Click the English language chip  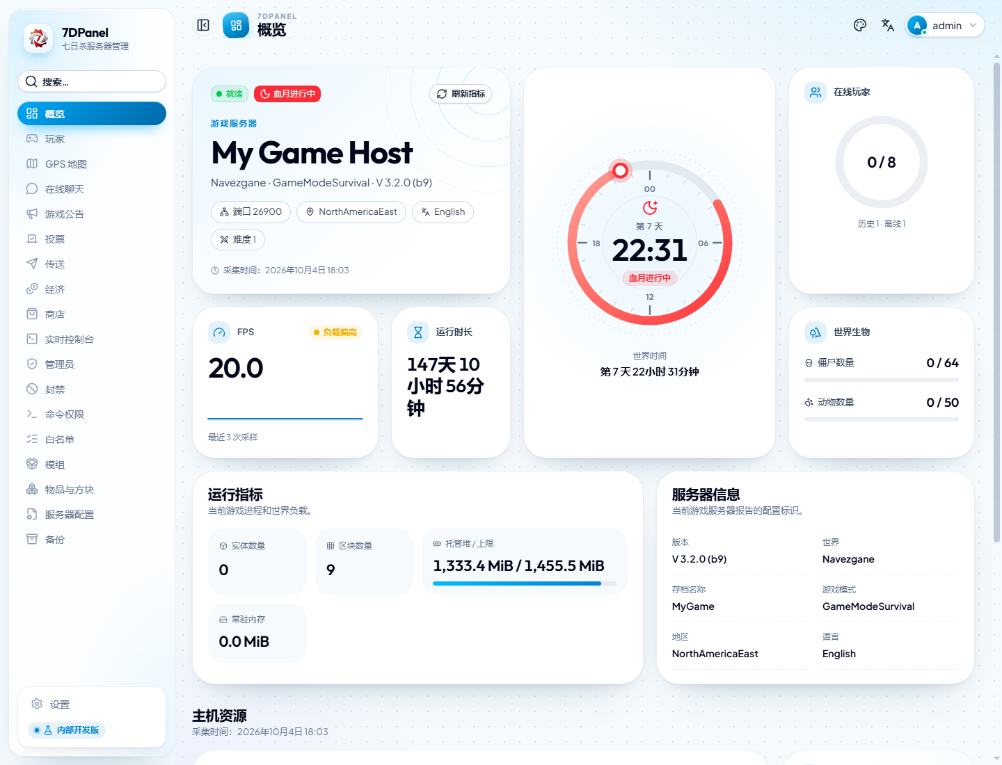pos(443,211)
